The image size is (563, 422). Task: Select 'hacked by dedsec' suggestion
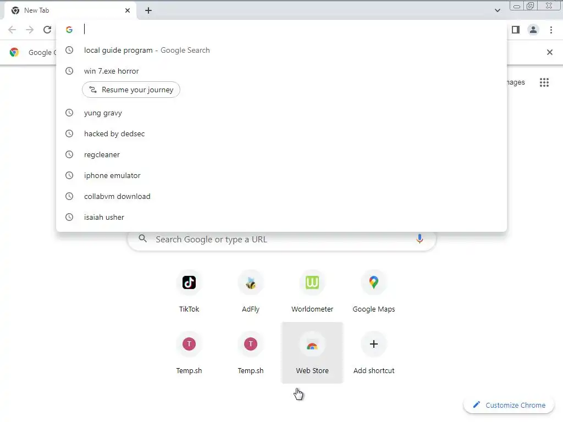click(x=281, y=134)
